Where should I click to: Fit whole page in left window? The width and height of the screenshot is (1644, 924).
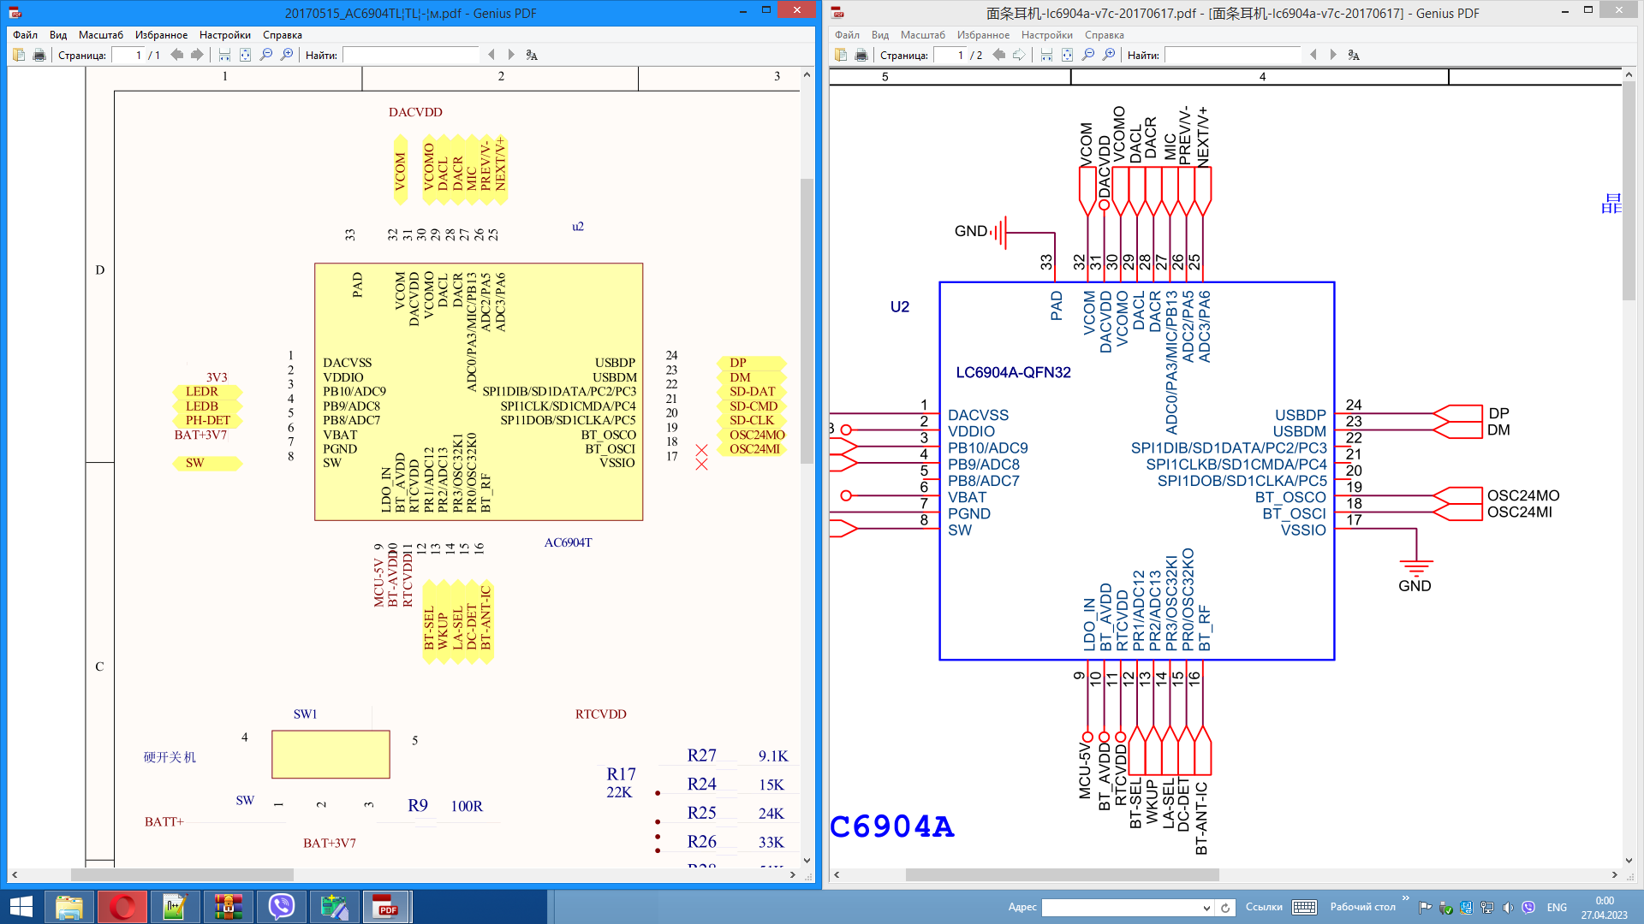245,55
